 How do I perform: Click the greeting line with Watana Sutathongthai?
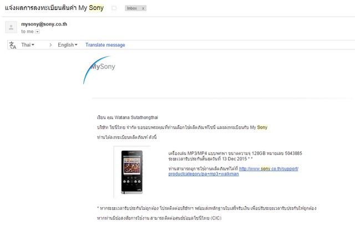click(x=127, y=117)
